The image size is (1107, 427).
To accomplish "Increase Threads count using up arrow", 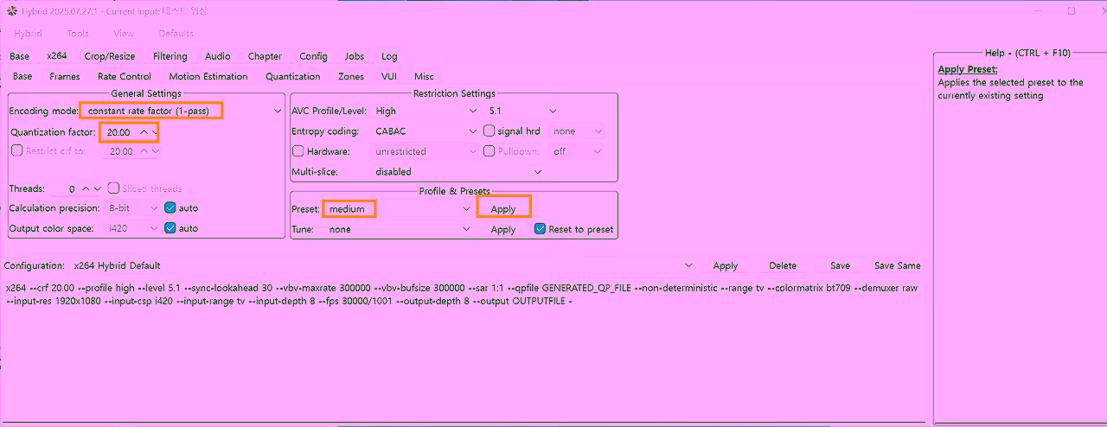I will (86, 188).
